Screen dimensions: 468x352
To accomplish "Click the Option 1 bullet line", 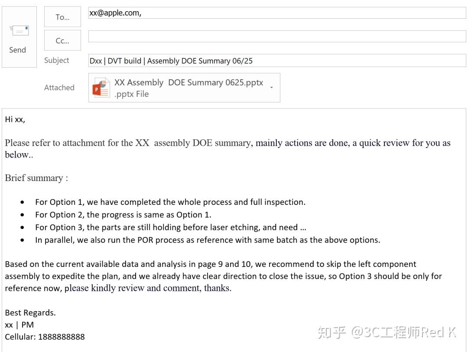I will tap(170, 202).
